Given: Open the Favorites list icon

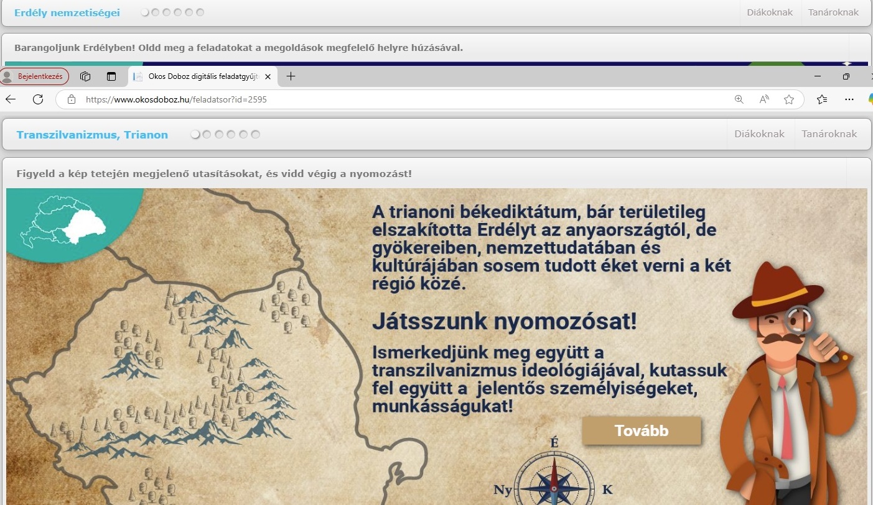Looking at the screenshot, I should (822, 99).
